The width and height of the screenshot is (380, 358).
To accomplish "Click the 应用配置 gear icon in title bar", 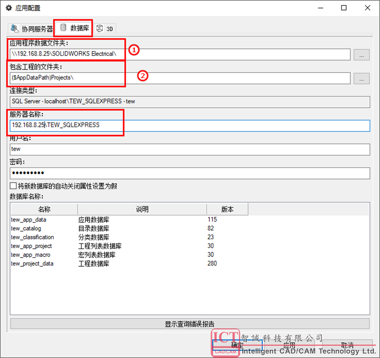I will tap(9, 8).
